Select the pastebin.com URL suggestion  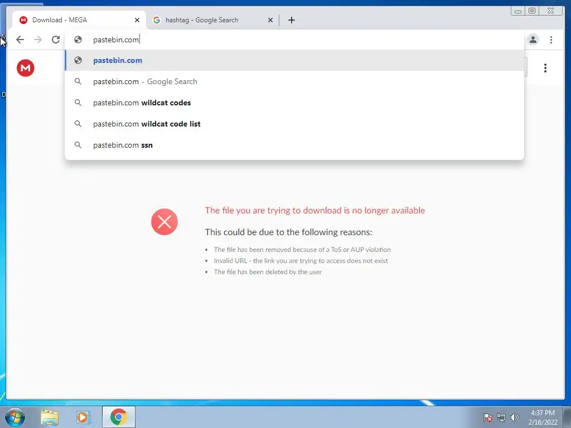294,60
